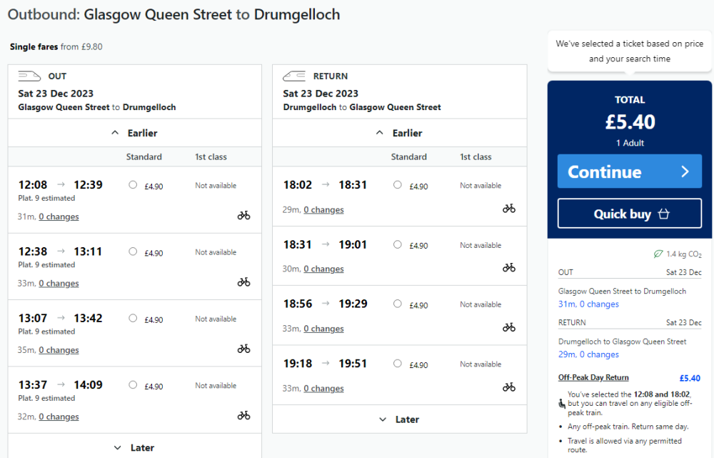Load later outbound trains
The height and width of the screenshot is (458, 714).
tap(134, 448)
